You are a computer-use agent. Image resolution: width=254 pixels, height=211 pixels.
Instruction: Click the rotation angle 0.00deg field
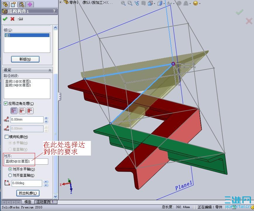click(x=27, y=183)
